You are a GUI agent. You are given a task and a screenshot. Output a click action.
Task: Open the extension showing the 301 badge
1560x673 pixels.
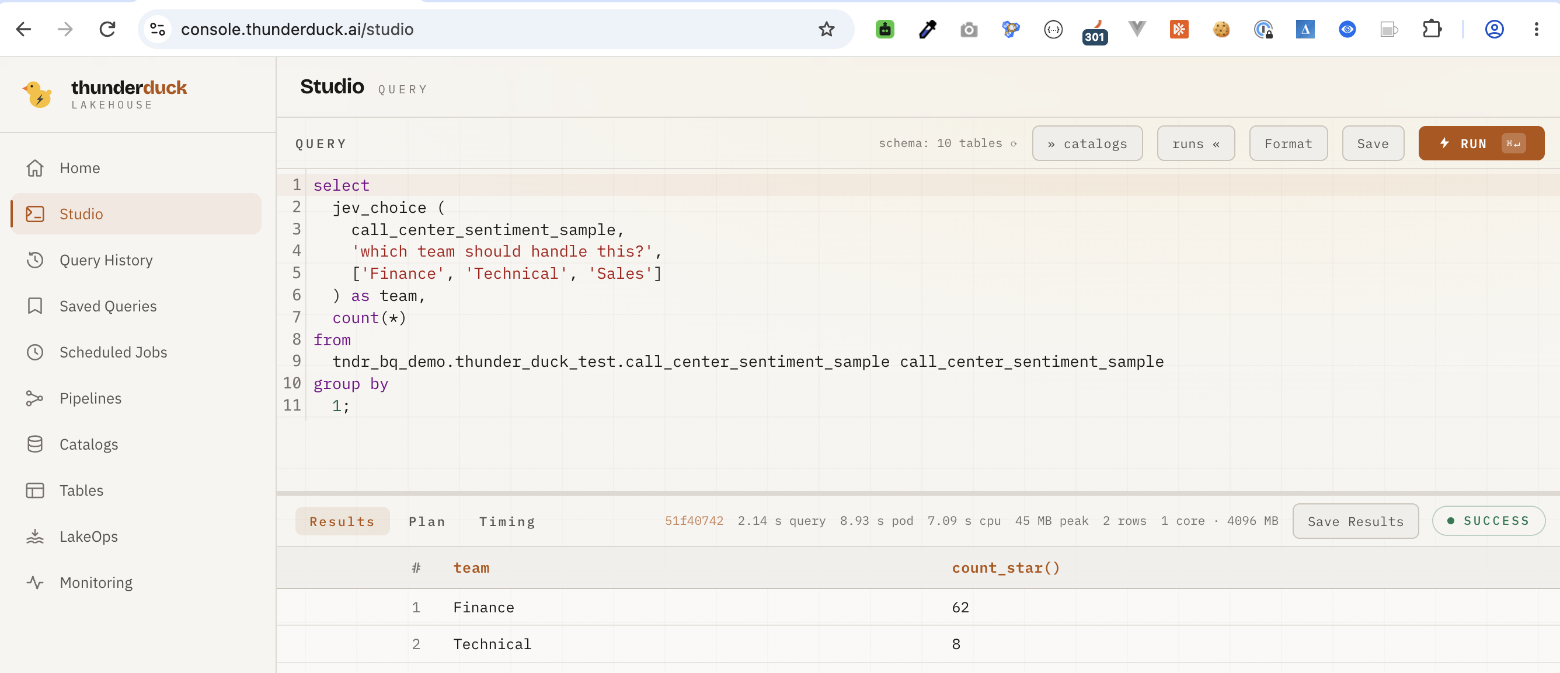click(x=1095, y=31)
